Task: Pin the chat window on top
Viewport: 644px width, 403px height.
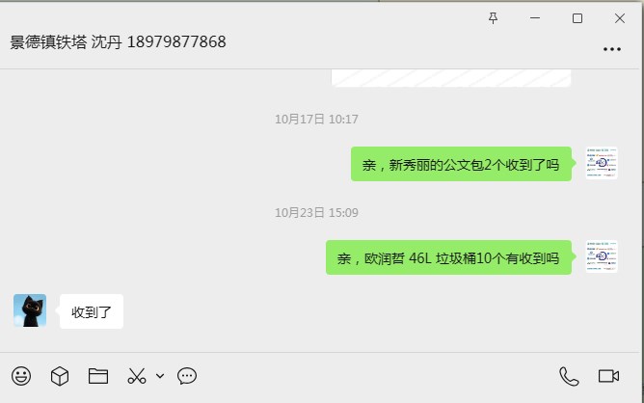Action: (494, 18)
